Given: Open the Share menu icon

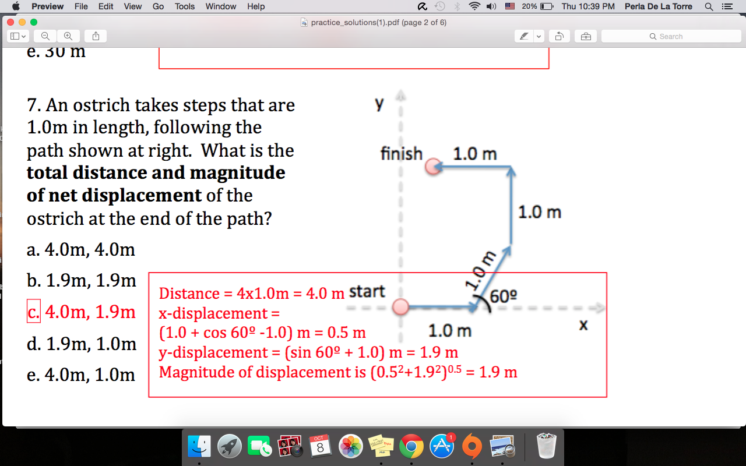Looking at the screenshot, I should pos(95,36).
